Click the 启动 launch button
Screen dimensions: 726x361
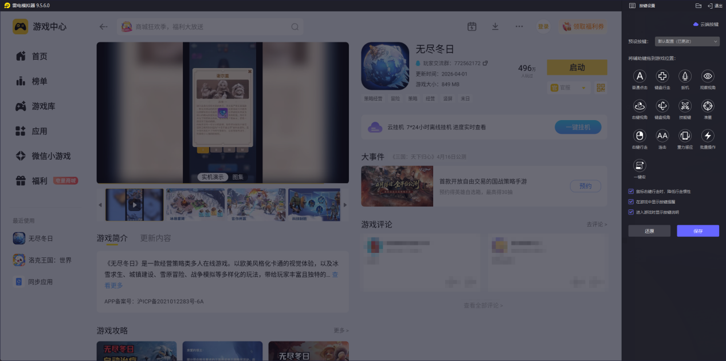pyautogui.click(x=576, y=67)
